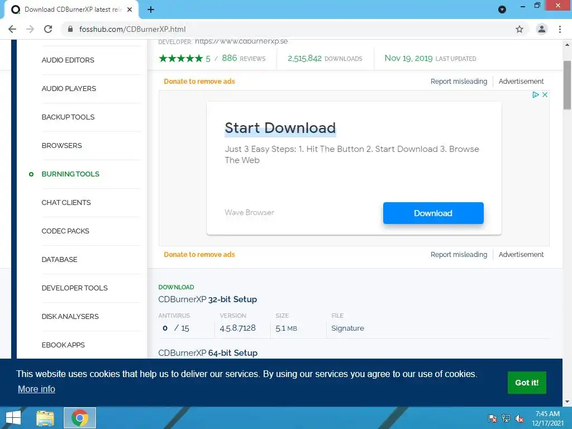Click the Chrome icon in the taskbar
572x429 pixels.
pos(80,418)
